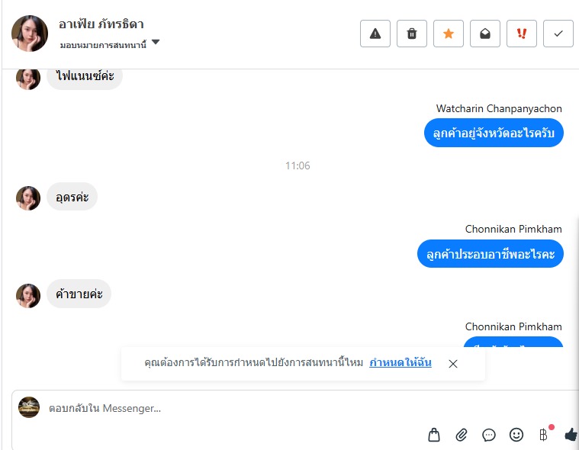
Task: Open the shopping bag products icon
Action: tap(434, 435)
